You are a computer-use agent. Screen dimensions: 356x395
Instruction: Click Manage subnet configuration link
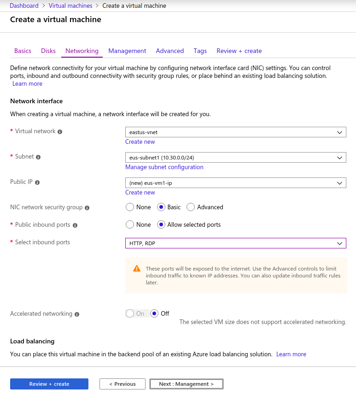point(164,167)
